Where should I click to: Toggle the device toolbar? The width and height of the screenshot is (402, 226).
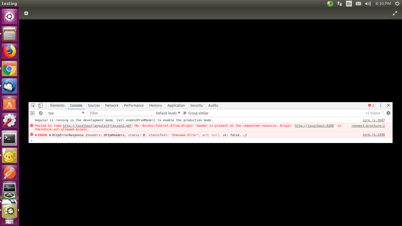[x=40, y=105]
